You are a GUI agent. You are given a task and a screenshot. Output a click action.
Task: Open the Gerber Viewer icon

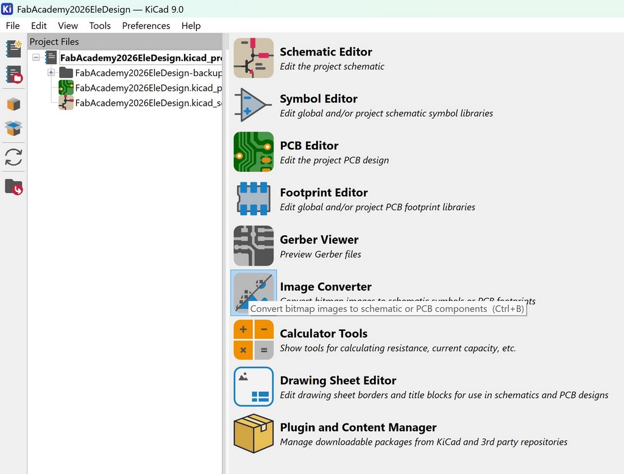(253, 246)
